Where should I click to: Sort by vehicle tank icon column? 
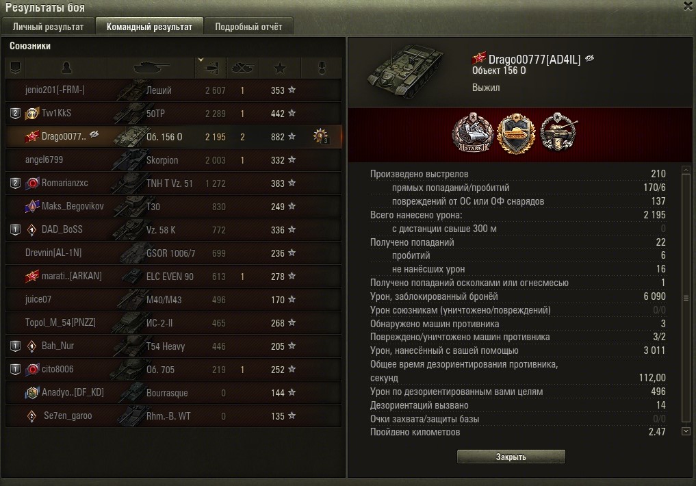(151, 68)
